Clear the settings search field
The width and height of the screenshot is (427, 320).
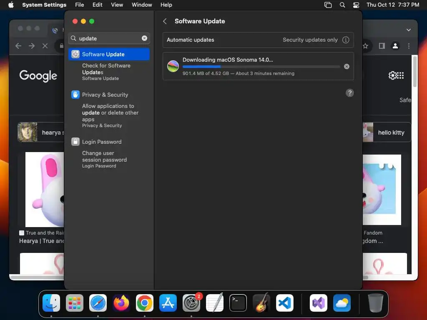[144, 38]
